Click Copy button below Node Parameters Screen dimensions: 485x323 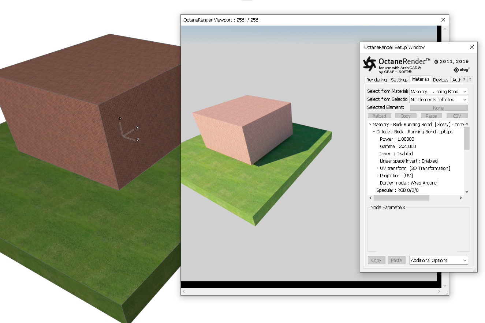pos(376,260)
